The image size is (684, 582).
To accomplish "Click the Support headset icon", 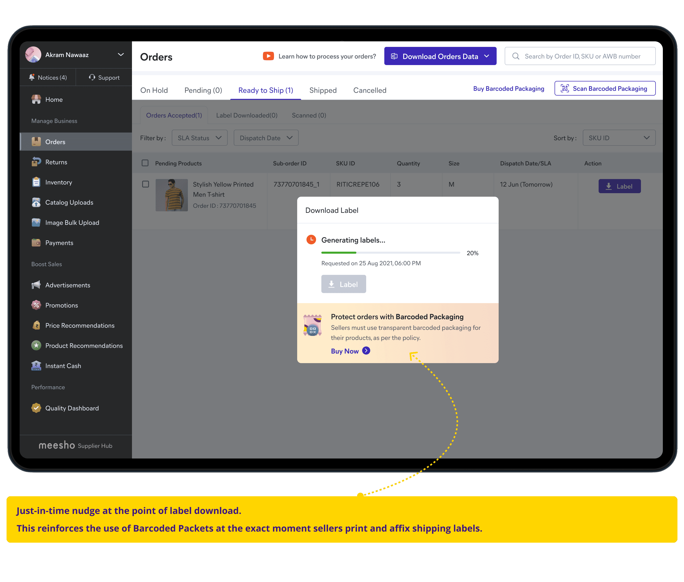I will coord(92,77).
